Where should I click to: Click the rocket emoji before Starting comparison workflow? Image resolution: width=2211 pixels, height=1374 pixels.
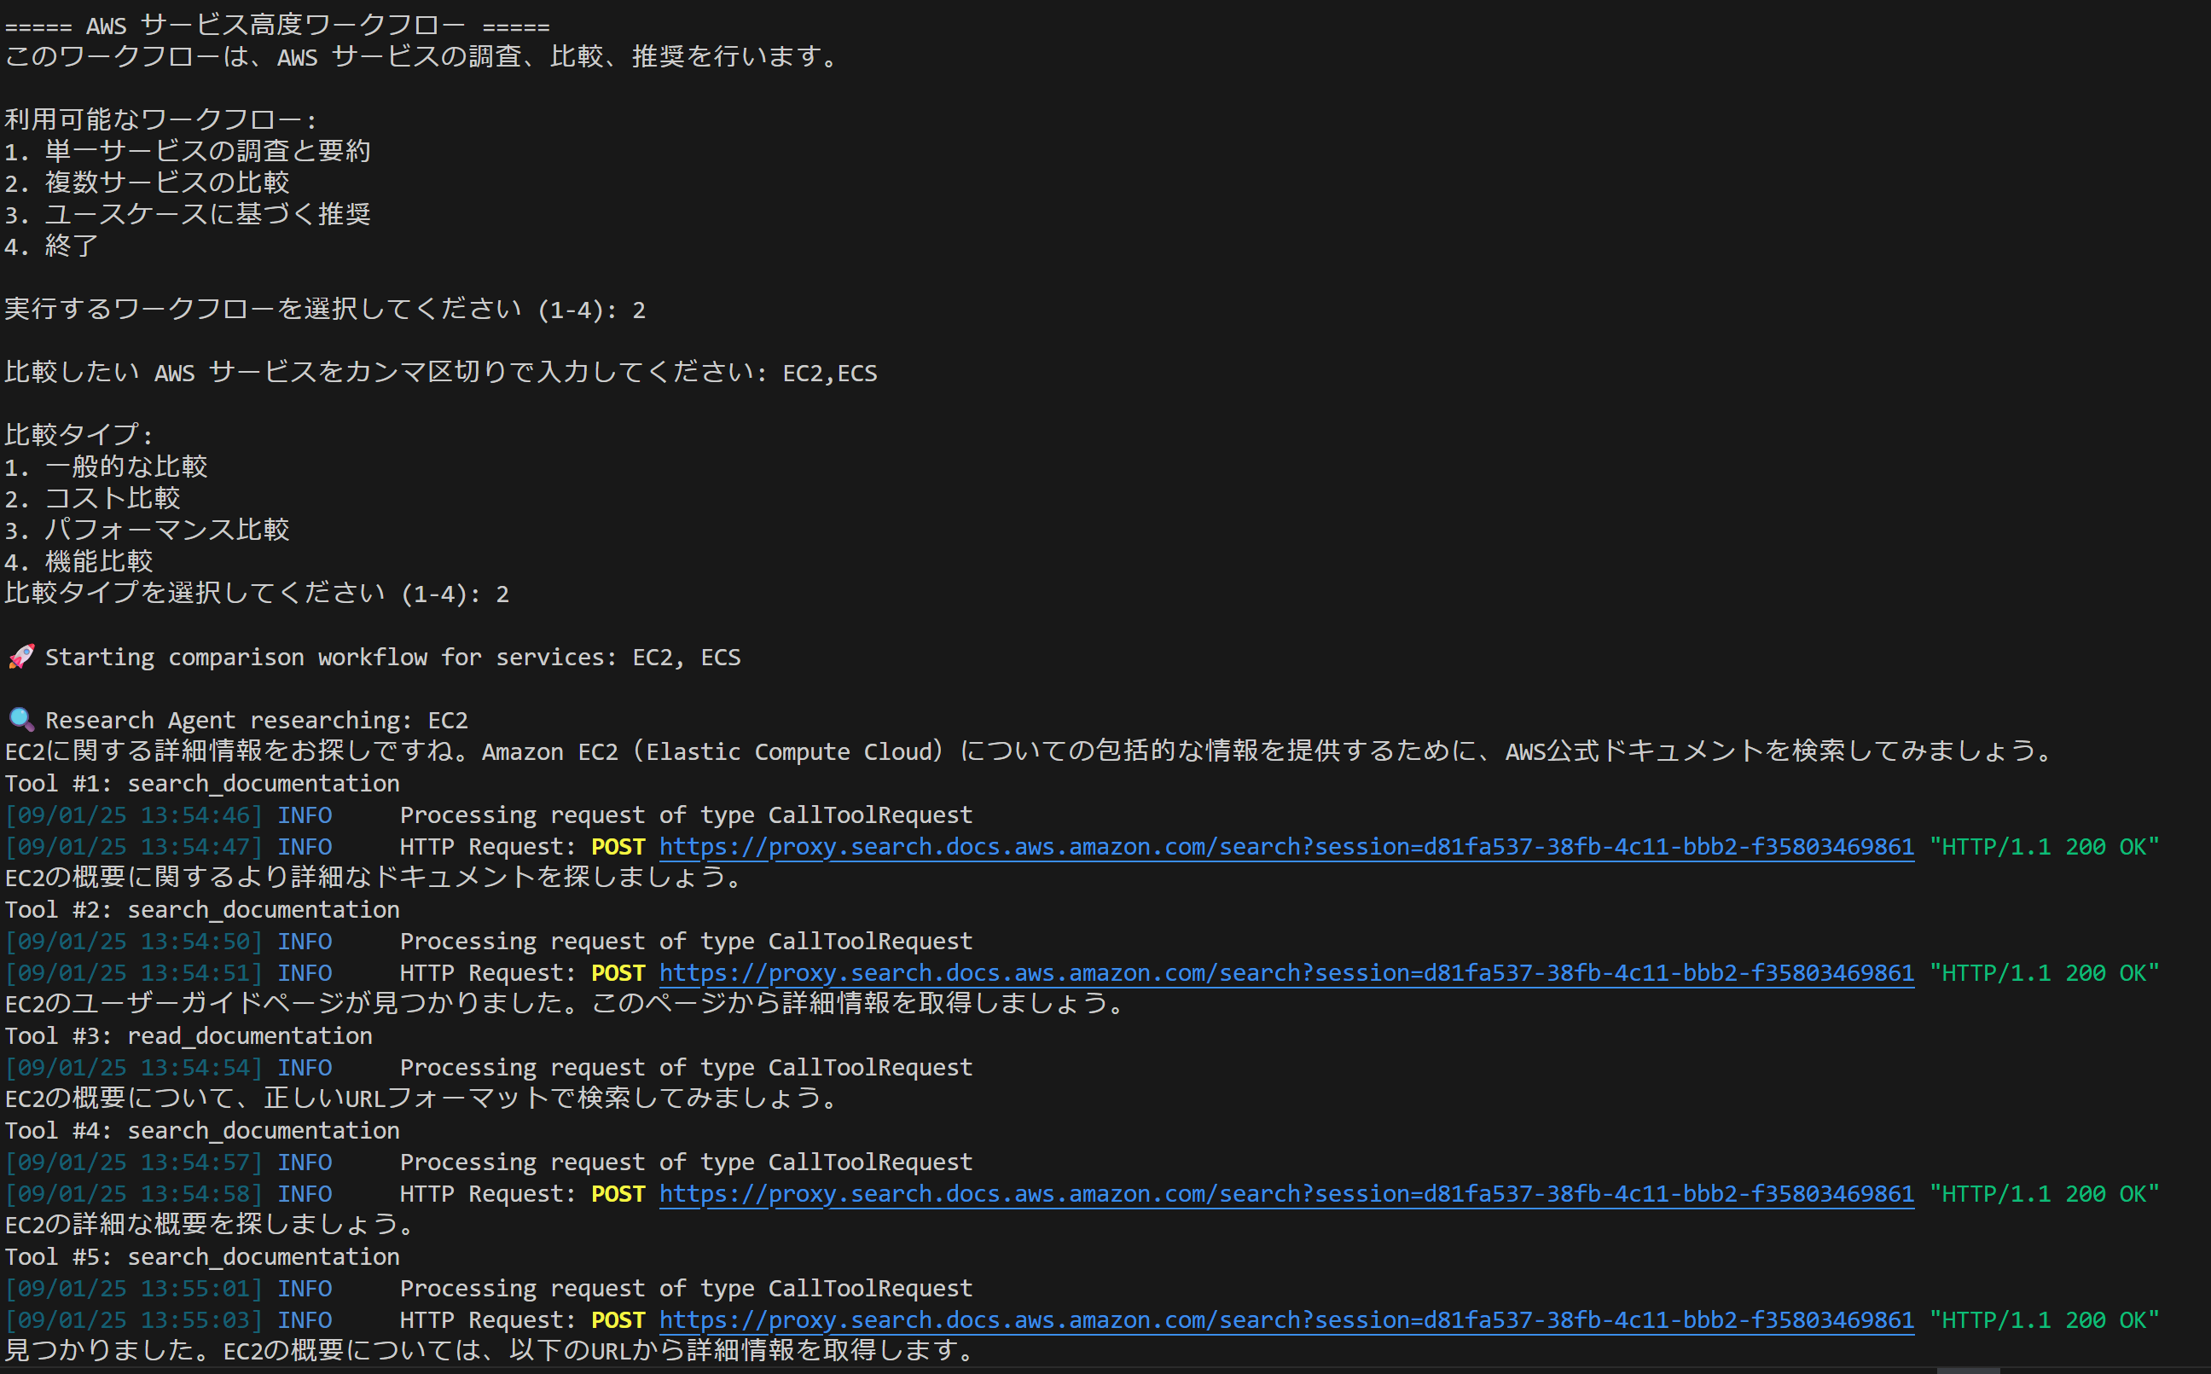22,657
